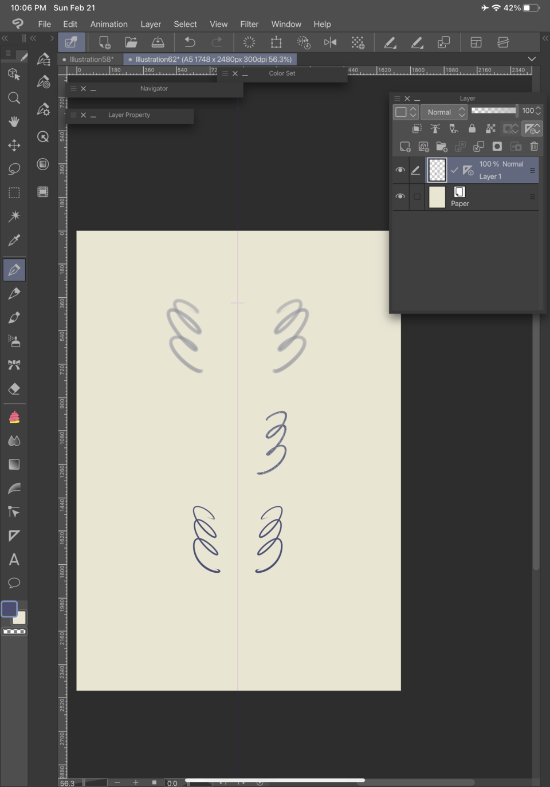Select the Blend tool
Screen dimensions: 550x787
[x=14, y=440]
